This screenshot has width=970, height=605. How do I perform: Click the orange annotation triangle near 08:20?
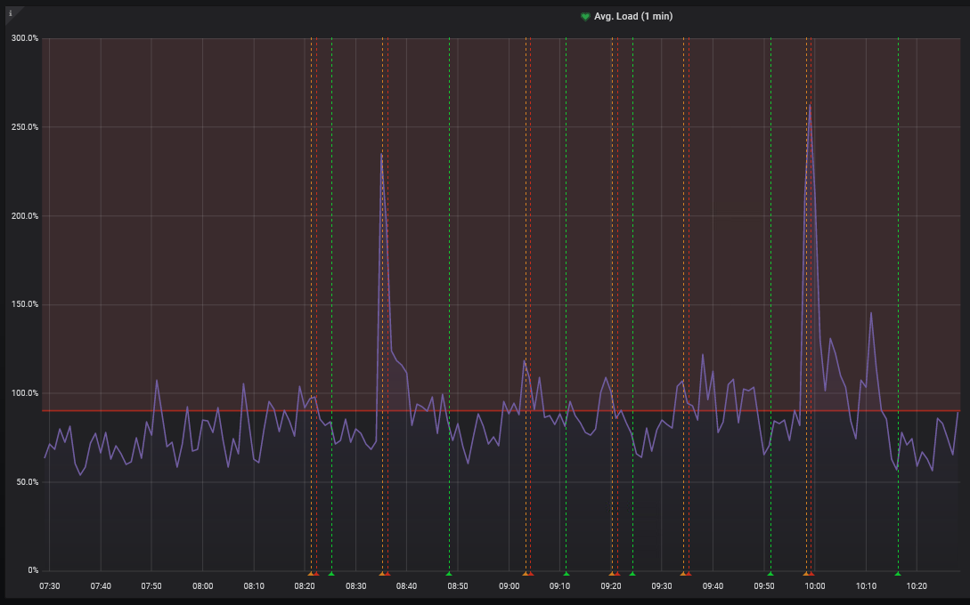tap(310, 575)
